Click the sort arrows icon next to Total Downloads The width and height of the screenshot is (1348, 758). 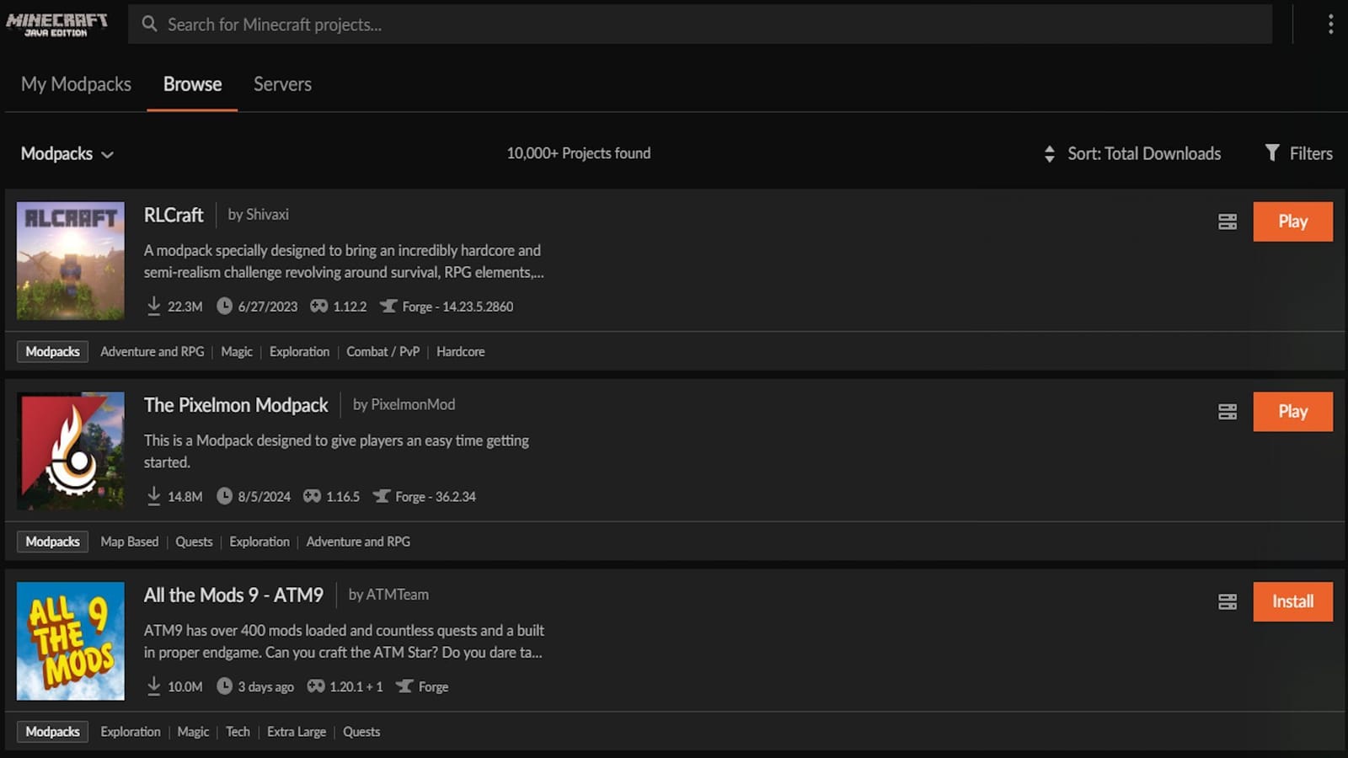pyautogui.click(x=1049, y=153)
